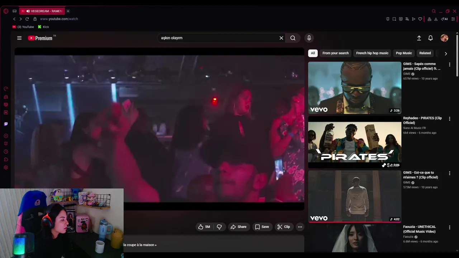Select the Related chip
459x258 pixels.
425,53
